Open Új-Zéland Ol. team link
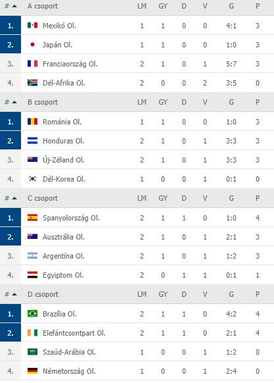The height and width of the screenshot is (383, 274). click(64, 160)
